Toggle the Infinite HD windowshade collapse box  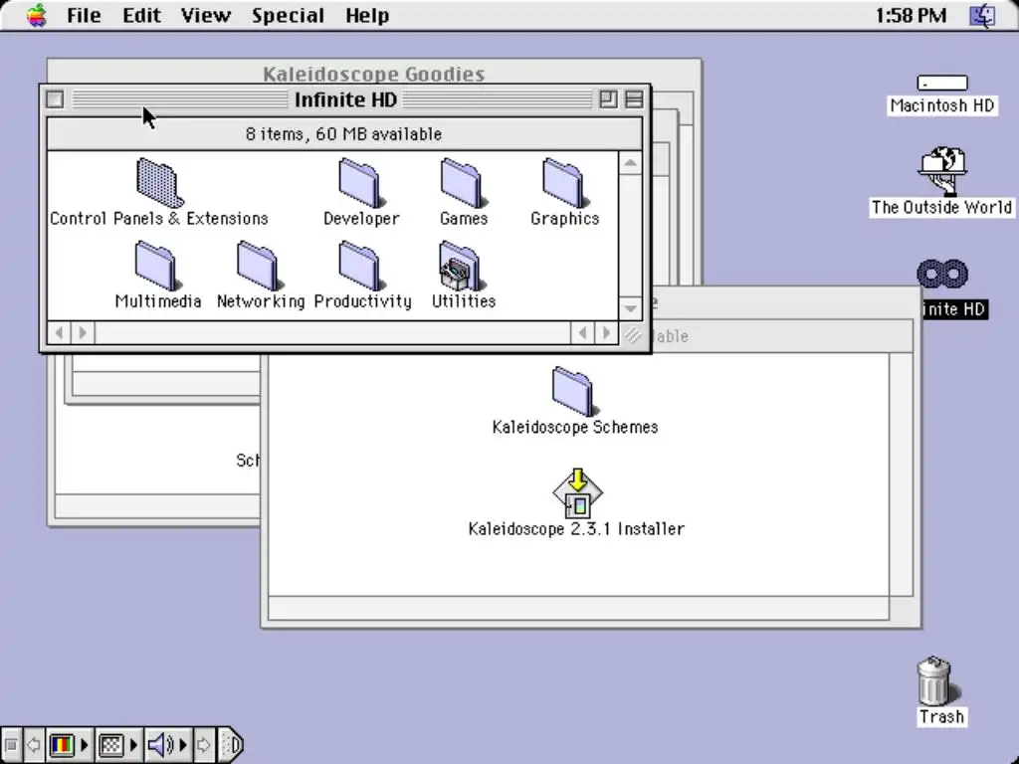point(634,99)
